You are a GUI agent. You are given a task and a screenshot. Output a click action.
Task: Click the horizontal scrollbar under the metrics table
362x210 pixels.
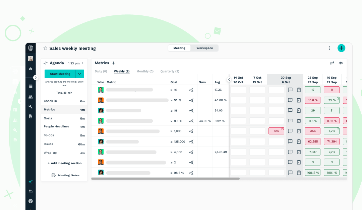coord(166,179)
